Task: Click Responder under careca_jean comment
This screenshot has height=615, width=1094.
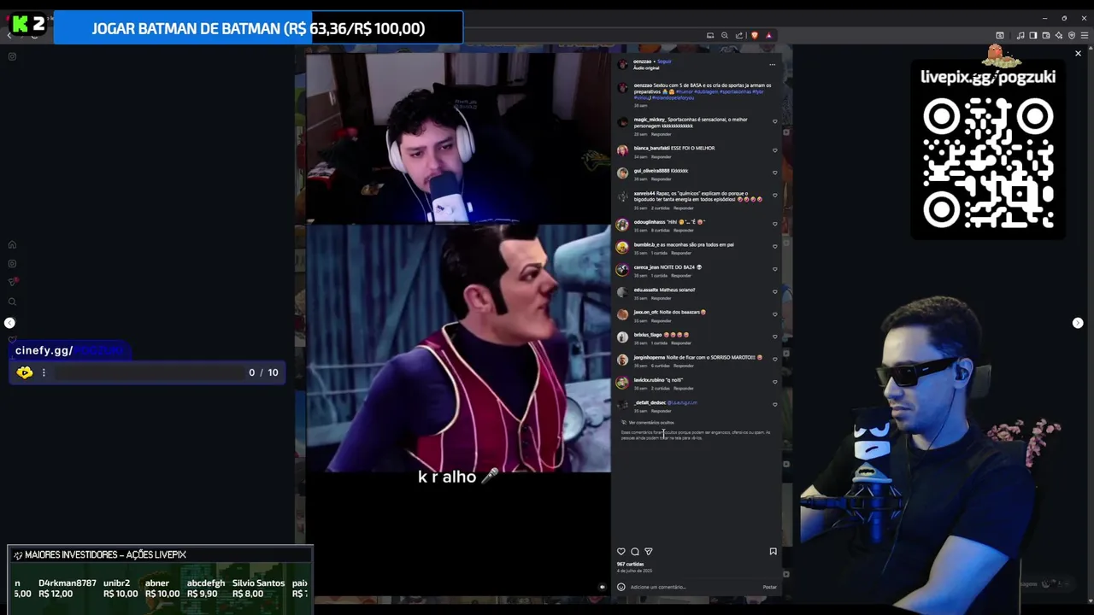Action: [681, 276]
